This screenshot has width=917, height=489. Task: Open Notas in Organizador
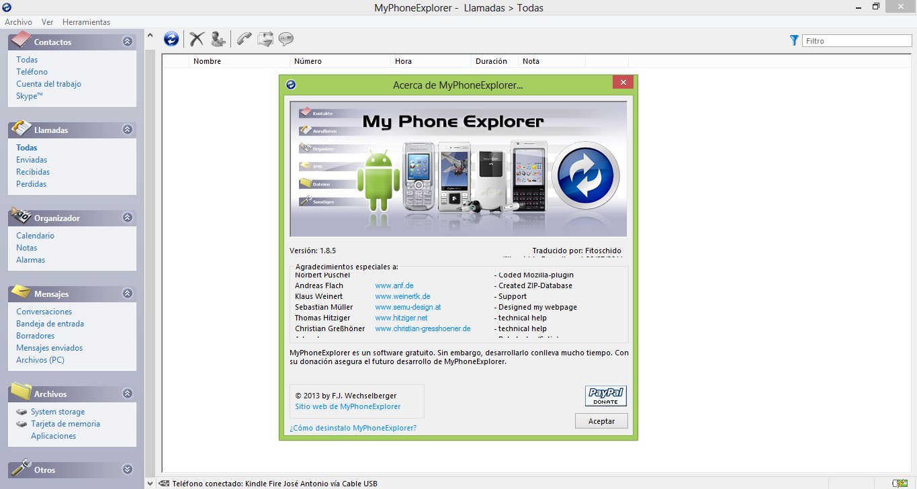pyautogui.click(x=27, y=248)
